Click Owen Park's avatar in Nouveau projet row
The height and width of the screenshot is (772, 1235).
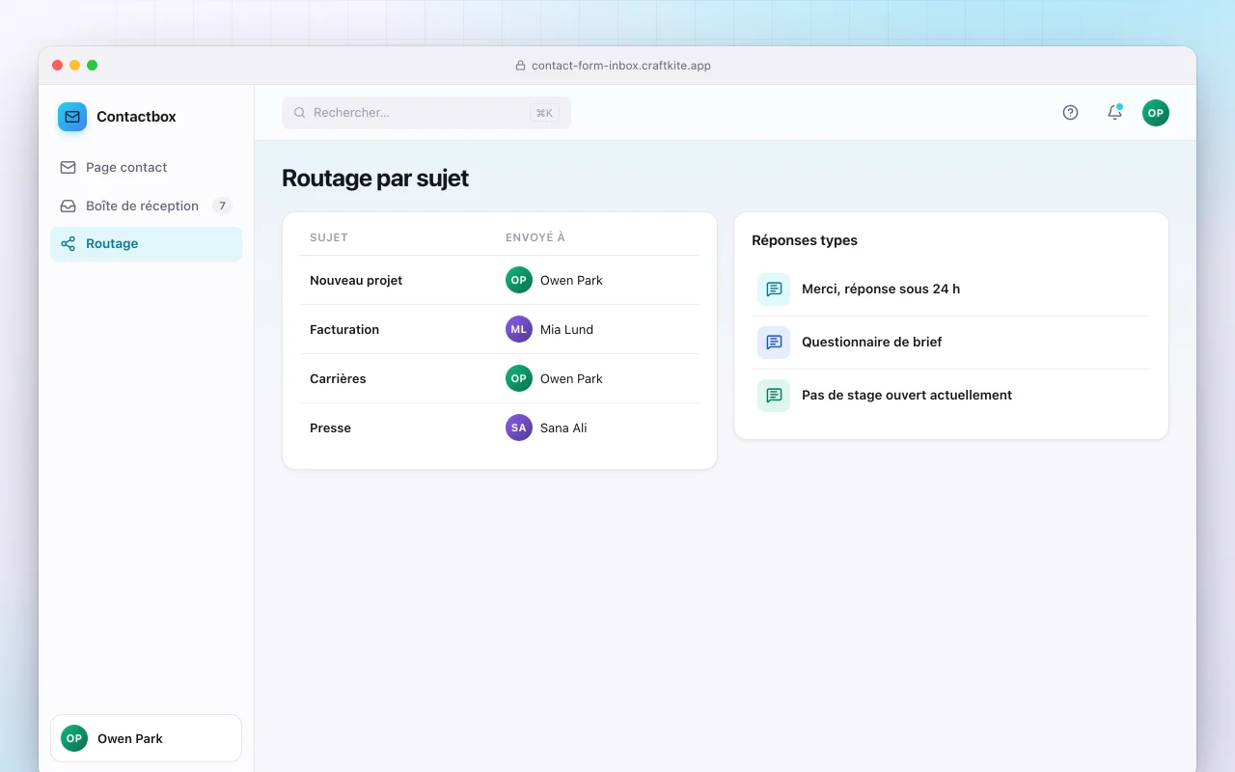point(519,280)
